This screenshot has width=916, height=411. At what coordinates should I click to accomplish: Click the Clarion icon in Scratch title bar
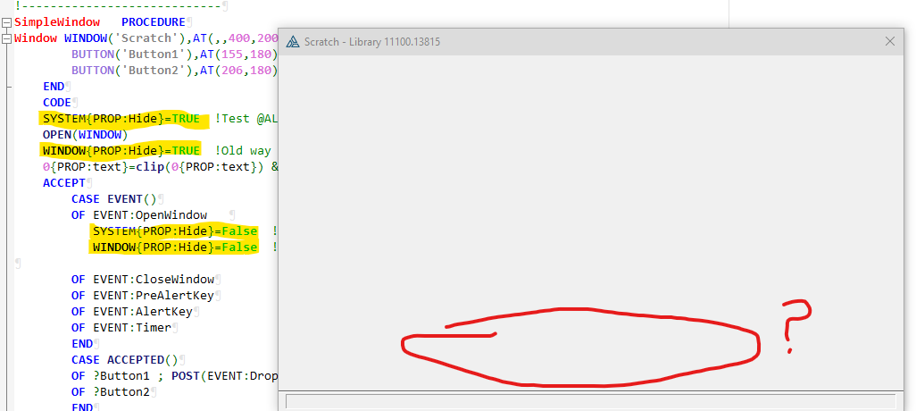(292, 42)
